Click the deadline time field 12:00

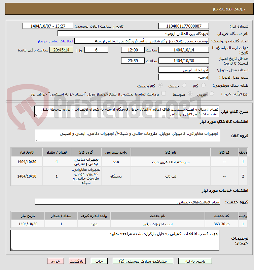pyautogui.click(x=133, y=50)
